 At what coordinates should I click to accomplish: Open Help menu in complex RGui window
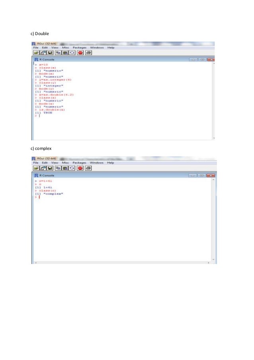[x=111, y=163]
